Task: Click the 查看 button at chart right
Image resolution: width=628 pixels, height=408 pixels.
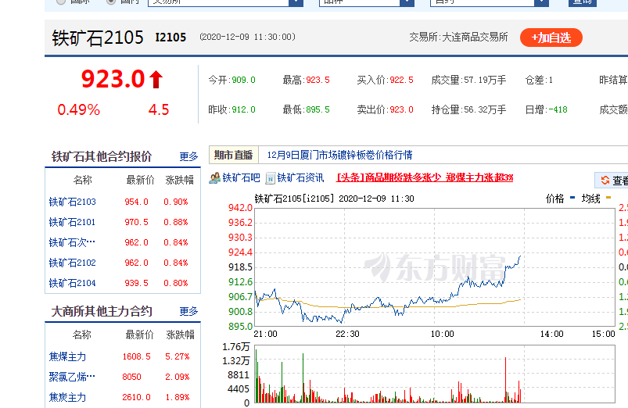Action: [612, 181]
